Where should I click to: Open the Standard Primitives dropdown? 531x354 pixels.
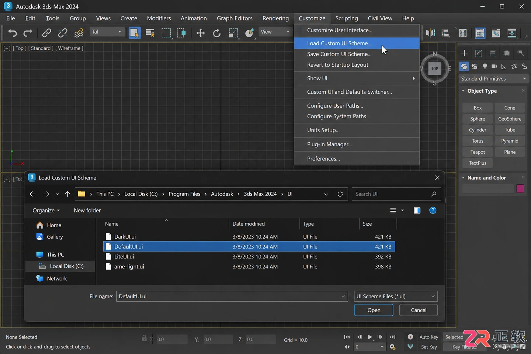[x=493, y=79]
